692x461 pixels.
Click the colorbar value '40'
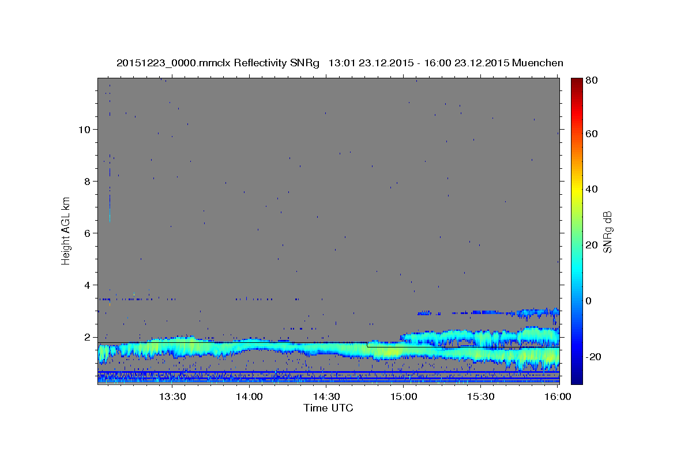click(591, 189)
